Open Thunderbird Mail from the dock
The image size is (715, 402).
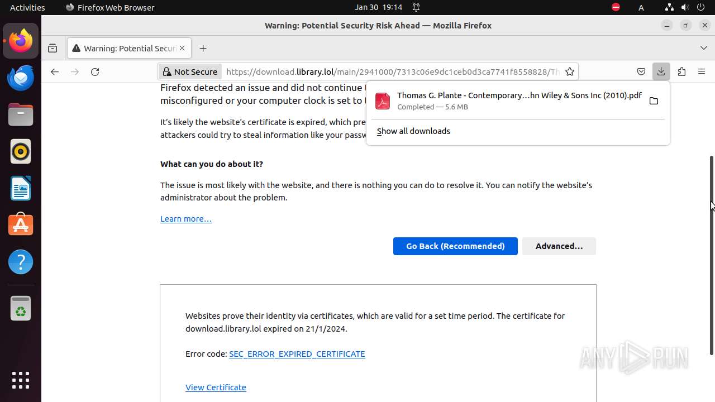coord(21,78)
